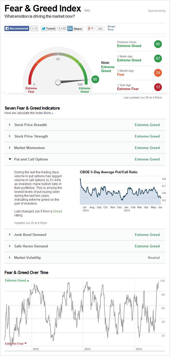Expand the Junk Bond Demand indicator
The width and height of the screenshot is (171, 357).
pyautogui.click(x=30, y=235)
